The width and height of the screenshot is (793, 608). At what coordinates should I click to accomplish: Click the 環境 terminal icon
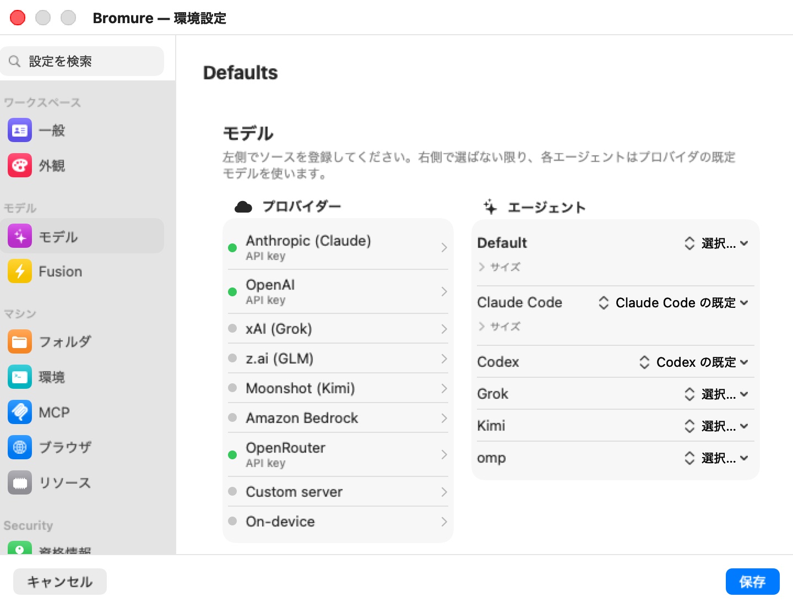(x=20, y=377)
